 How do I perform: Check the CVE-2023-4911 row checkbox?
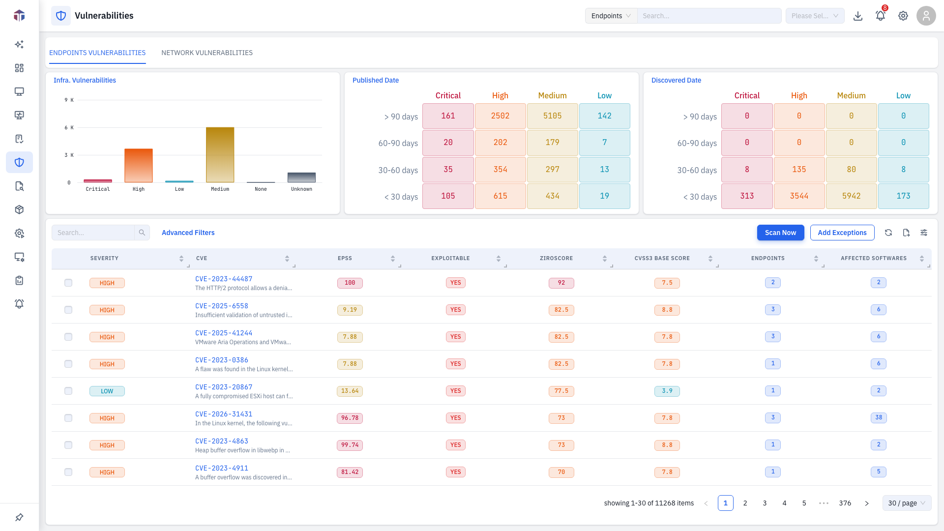[68, 472]
